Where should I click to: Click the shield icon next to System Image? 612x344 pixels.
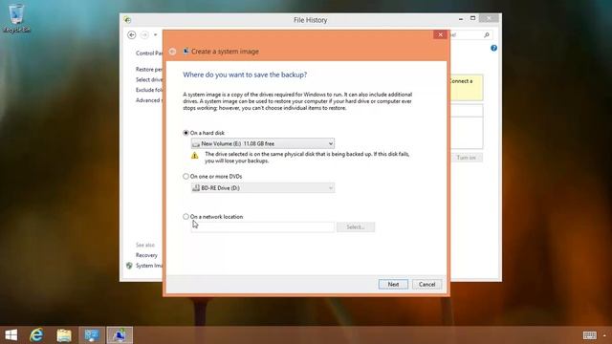(x=129, y=266)
